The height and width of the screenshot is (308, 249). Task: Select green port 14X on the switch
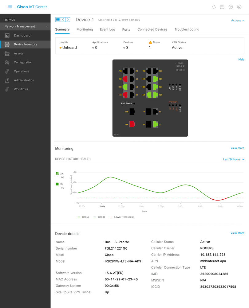click(x=155, y=87)
